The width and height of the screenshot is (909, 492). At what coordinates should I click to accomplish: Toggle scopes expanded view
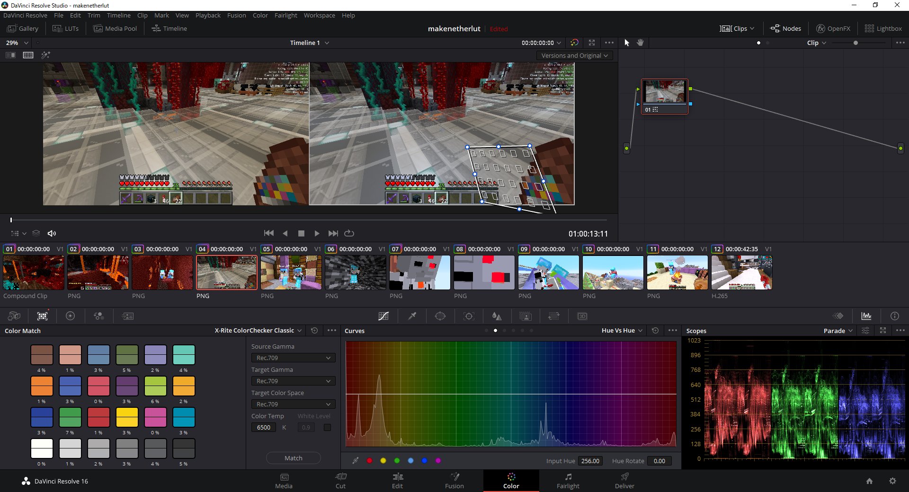pos(883,331)
